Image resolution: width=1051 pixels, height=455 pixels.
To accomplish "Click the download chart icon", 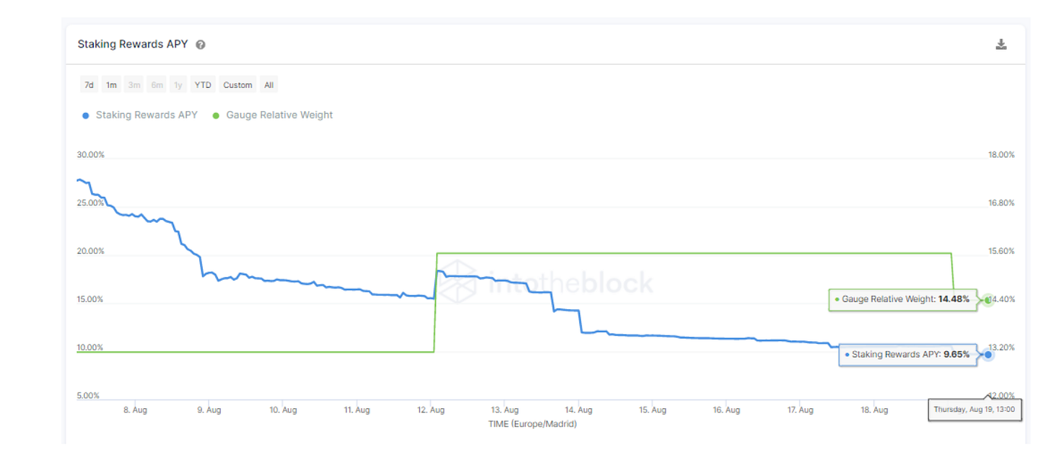I will click(1001, 45).
